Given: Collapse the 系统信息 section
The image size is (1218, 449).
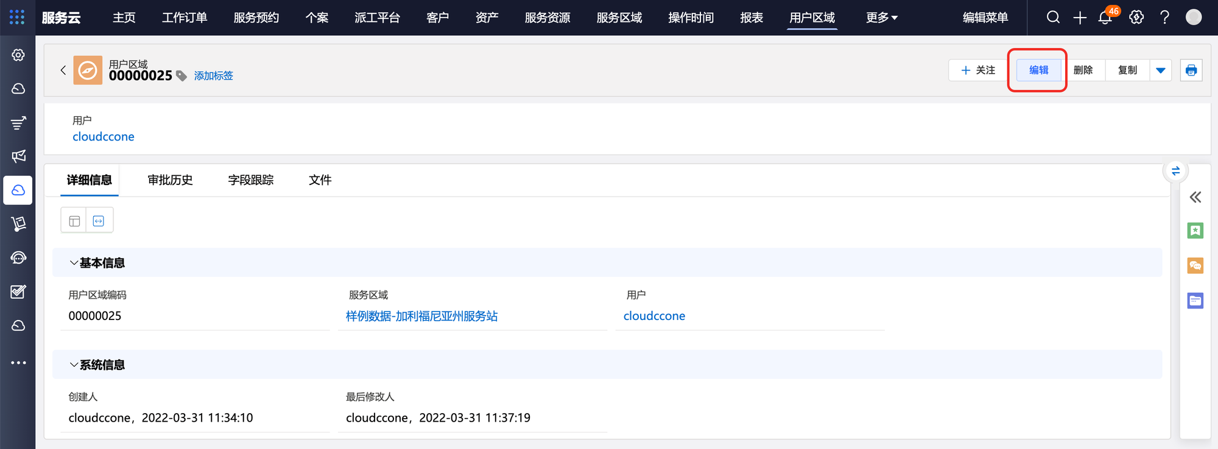Looking at the screenshot, I should pyautogui.click(x=74, y=365).
